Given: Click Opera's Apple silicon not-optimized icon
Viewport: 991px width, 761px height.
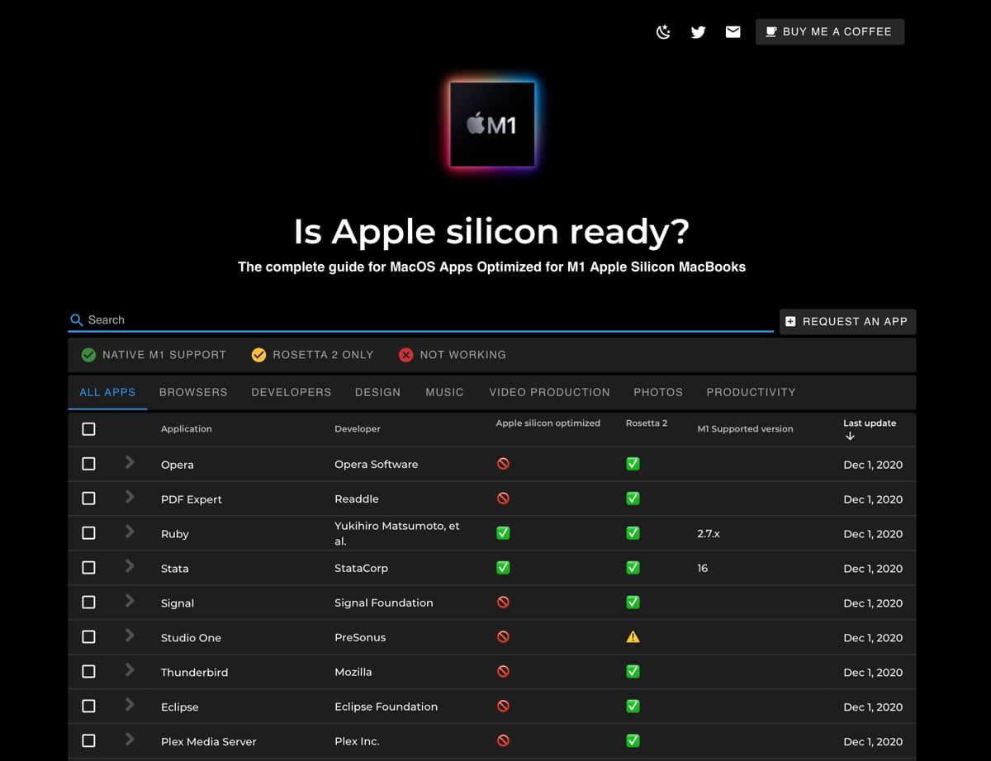Looking at the screenshot, I should 503,464.
